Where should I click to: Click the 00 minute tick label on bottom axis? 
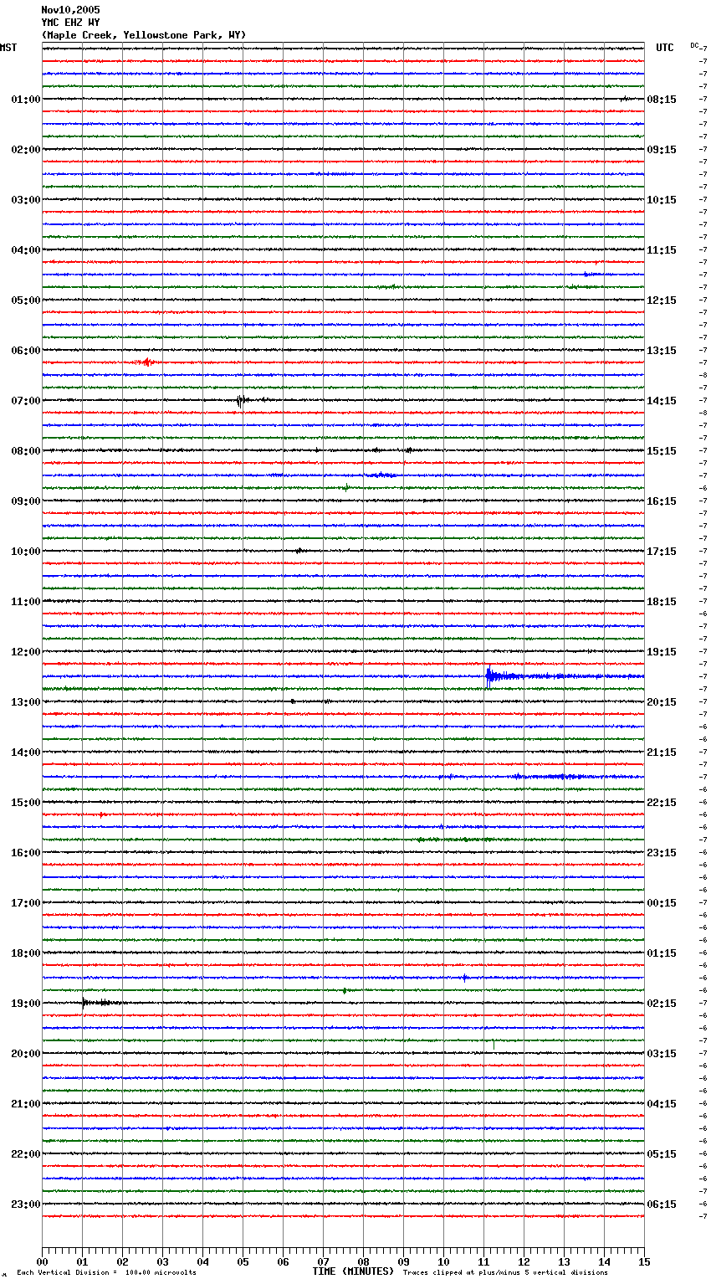click(43, 1261)
